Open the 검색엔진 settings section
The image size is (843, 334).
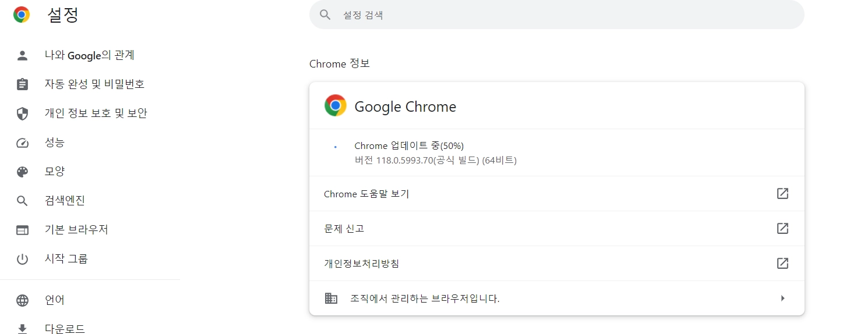tap(65, 201)
